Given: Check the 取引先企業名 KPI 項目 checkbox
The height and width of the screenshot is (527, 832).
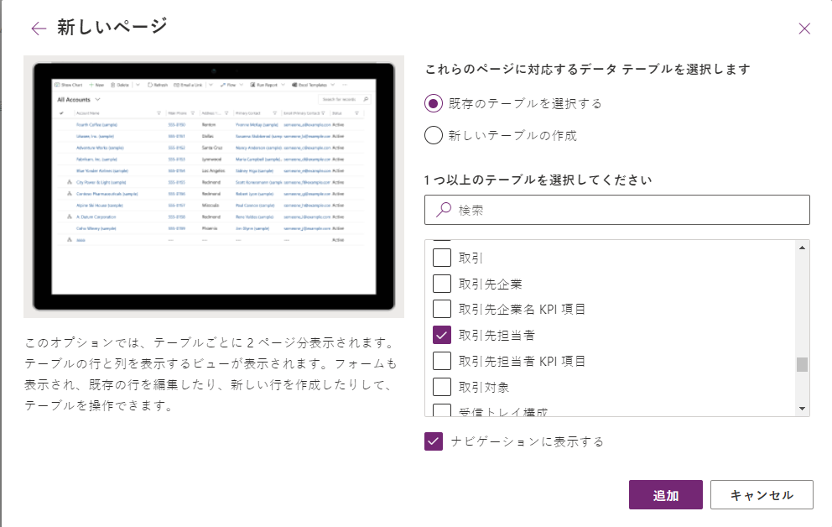Looking at the screenshot, I should click(442, 309).
